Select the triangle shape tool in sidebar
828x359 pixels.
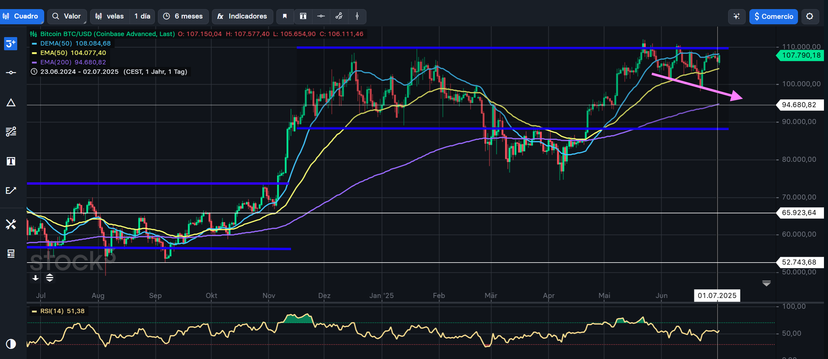point(11,102)
